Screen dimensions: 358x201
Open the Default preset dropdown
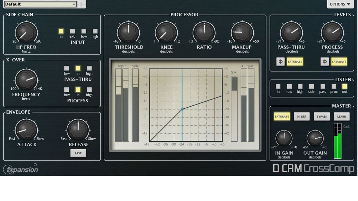[x=40, y=4]
